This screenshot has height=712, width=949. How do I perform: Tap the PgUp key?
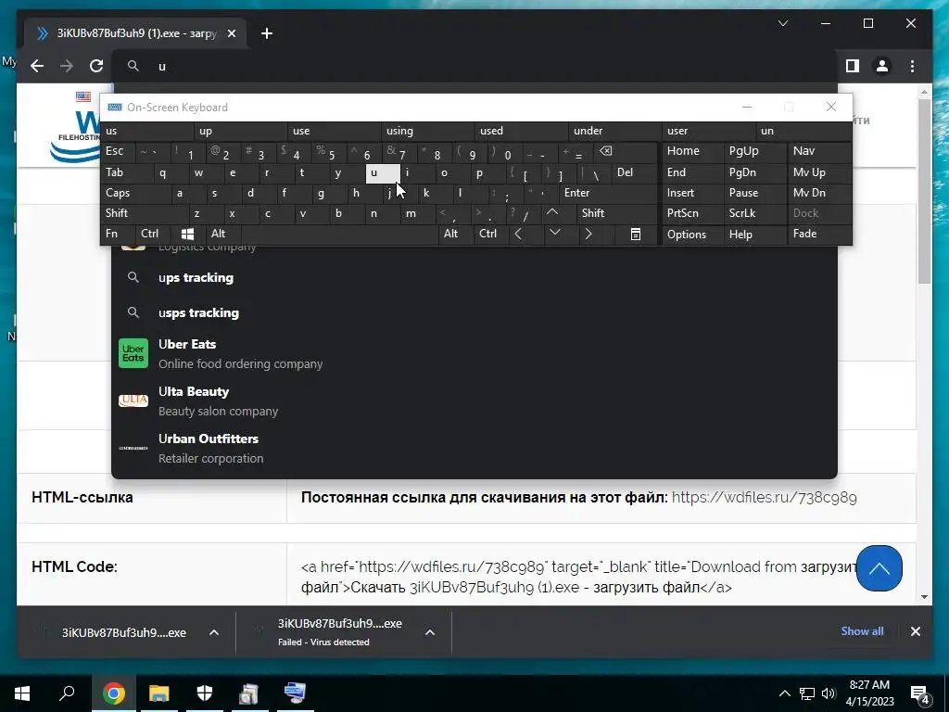pyautogui.click(x=754, y=151)
